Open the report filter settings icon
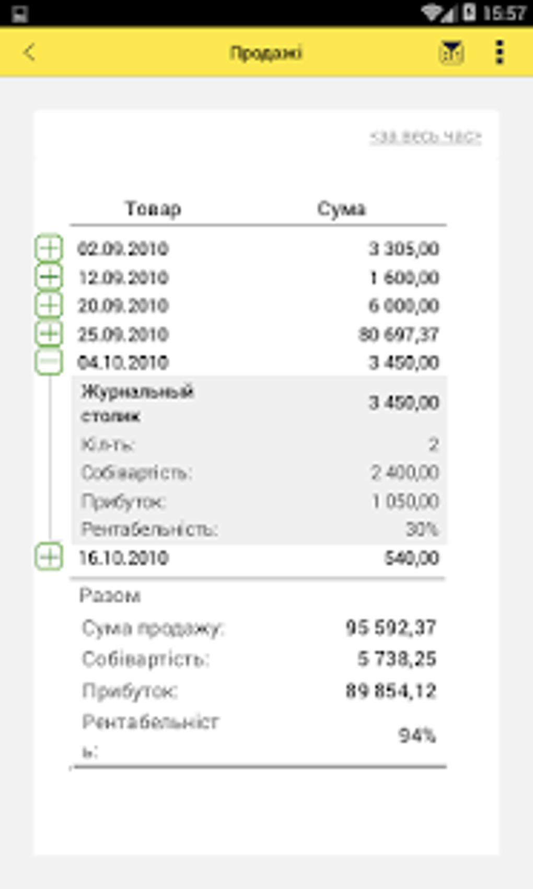The height and width of the screenshot is (889, 533). 451,53
